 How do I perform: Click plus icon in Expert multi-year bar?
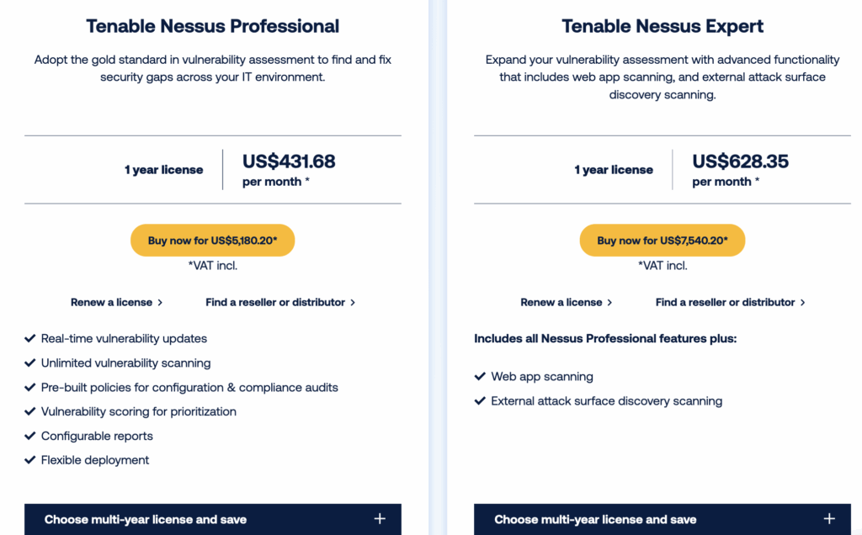pyautogui.click(x=829, y=518)
